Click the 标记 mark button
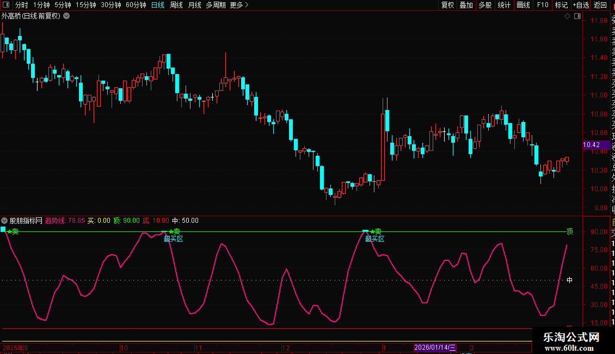The height and width of the screenshot is (354, 615). [561, 5]
